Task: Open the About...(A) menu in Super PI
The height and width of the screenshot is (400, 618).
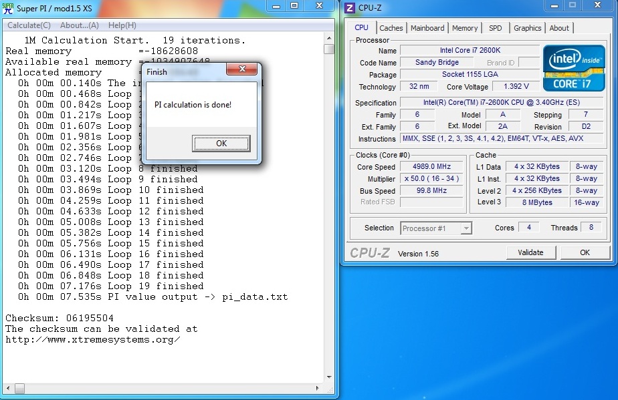Action: tap(79, 25)
